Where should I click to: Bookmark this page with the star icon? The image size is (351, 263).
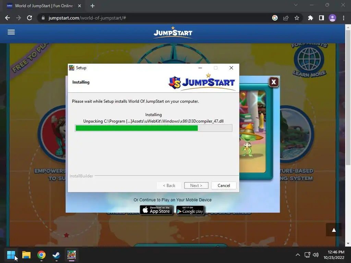tap(297, 18)
